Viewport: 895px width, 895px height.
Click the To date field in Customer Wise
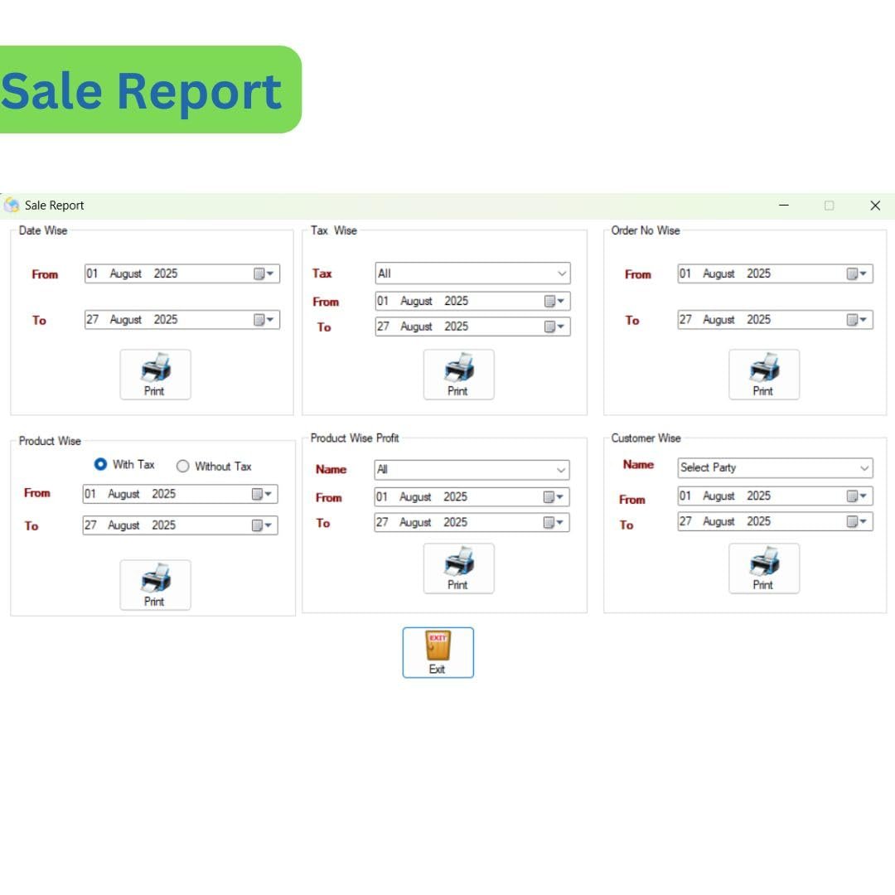click(762, 521)
